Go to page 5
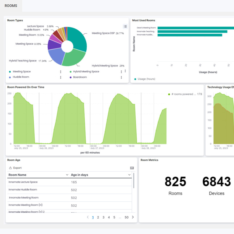 pos(114,217)
